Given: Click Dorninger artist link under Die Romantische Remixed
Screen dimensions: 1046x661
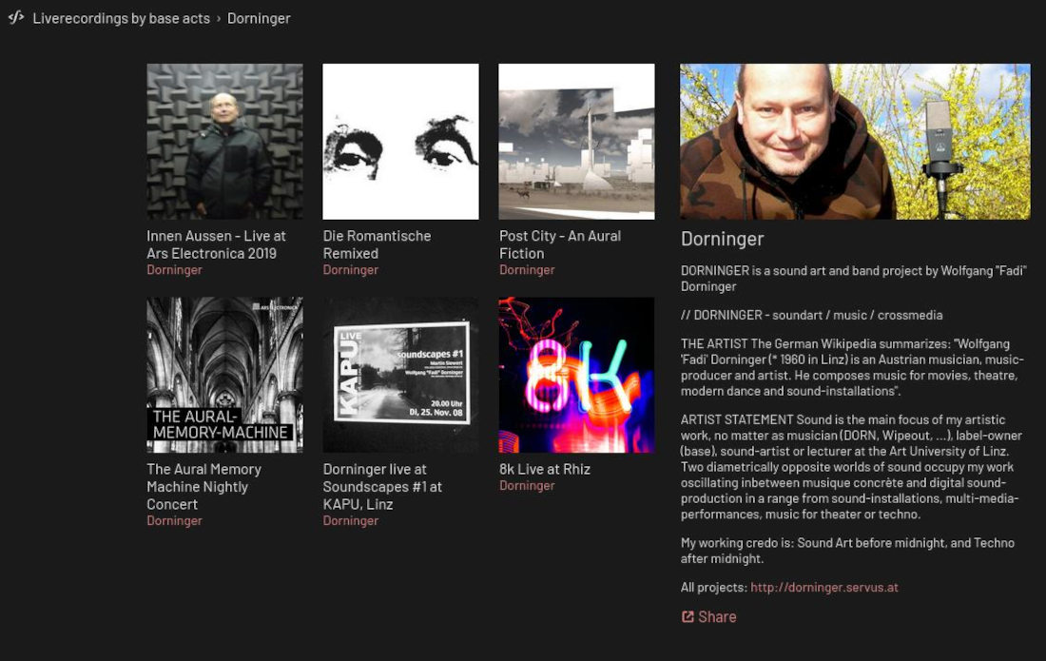Looking at the screenshot, I should [350, 270].
